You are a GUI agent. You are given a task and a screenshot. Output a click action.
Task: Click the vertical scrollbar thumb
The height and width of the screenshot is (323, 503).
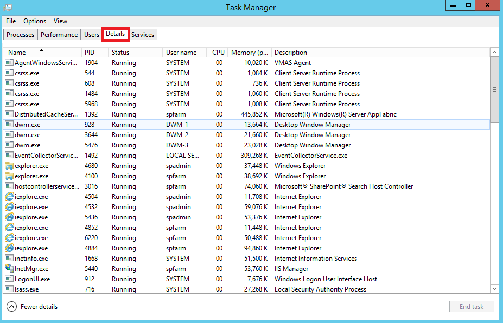coord(494,89)
